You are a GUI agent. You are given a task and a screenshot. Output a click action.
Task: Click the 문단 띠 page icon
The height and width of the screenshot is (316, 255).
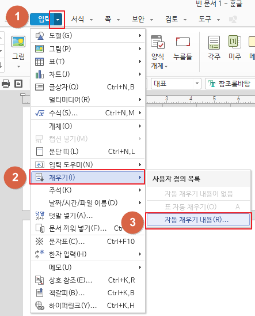(x=39, y=152)
